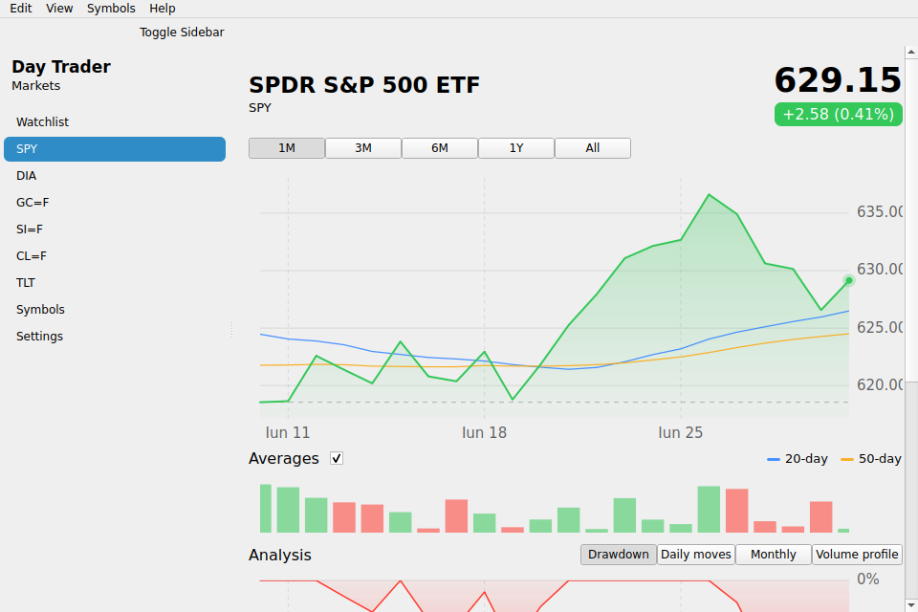Click the Jun 18 axis label

(x=484, y=433)
